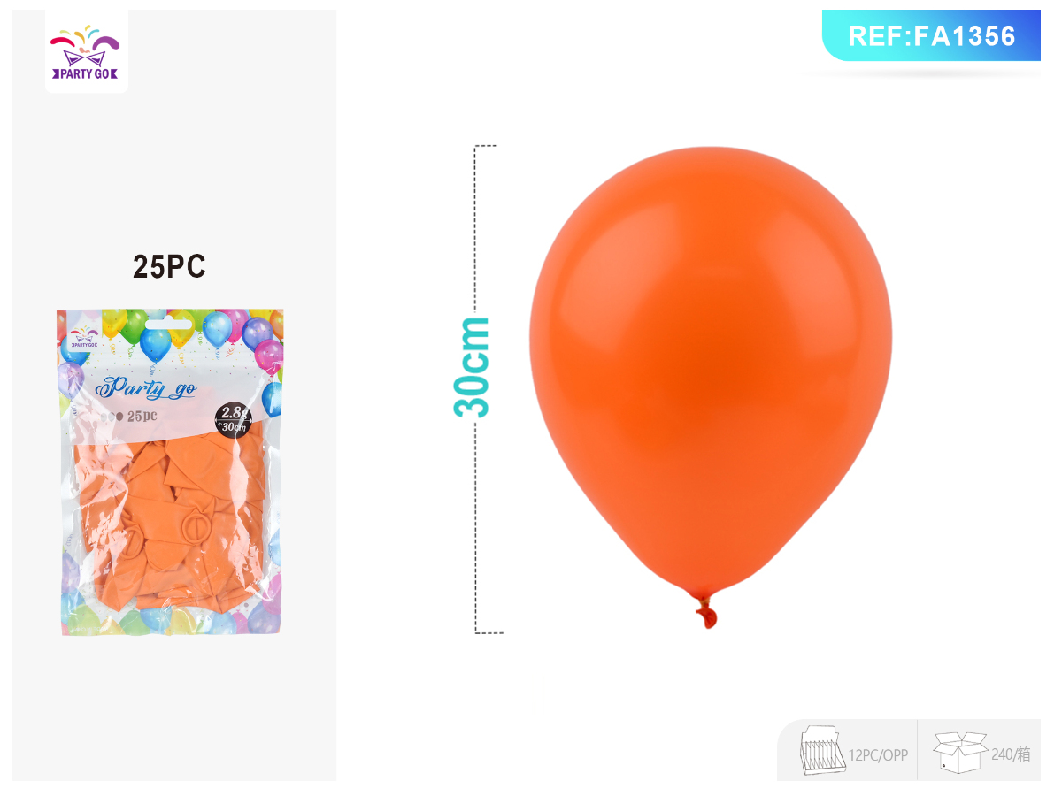Click the black 2.8g 30cm badge
Image resolution: width=1062 pixels, height=796 pixels.
[x=234, y=420]
